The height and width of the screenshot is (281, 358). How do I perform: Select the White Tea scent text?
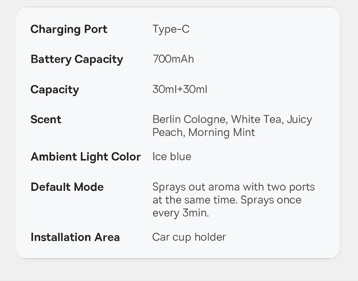tap(256, 120)
